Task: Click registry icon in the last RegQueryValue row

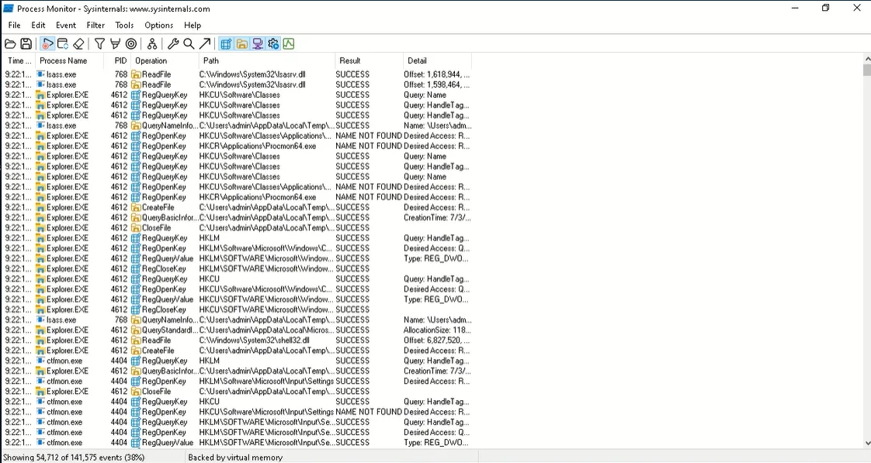Action: pos(136,443)
